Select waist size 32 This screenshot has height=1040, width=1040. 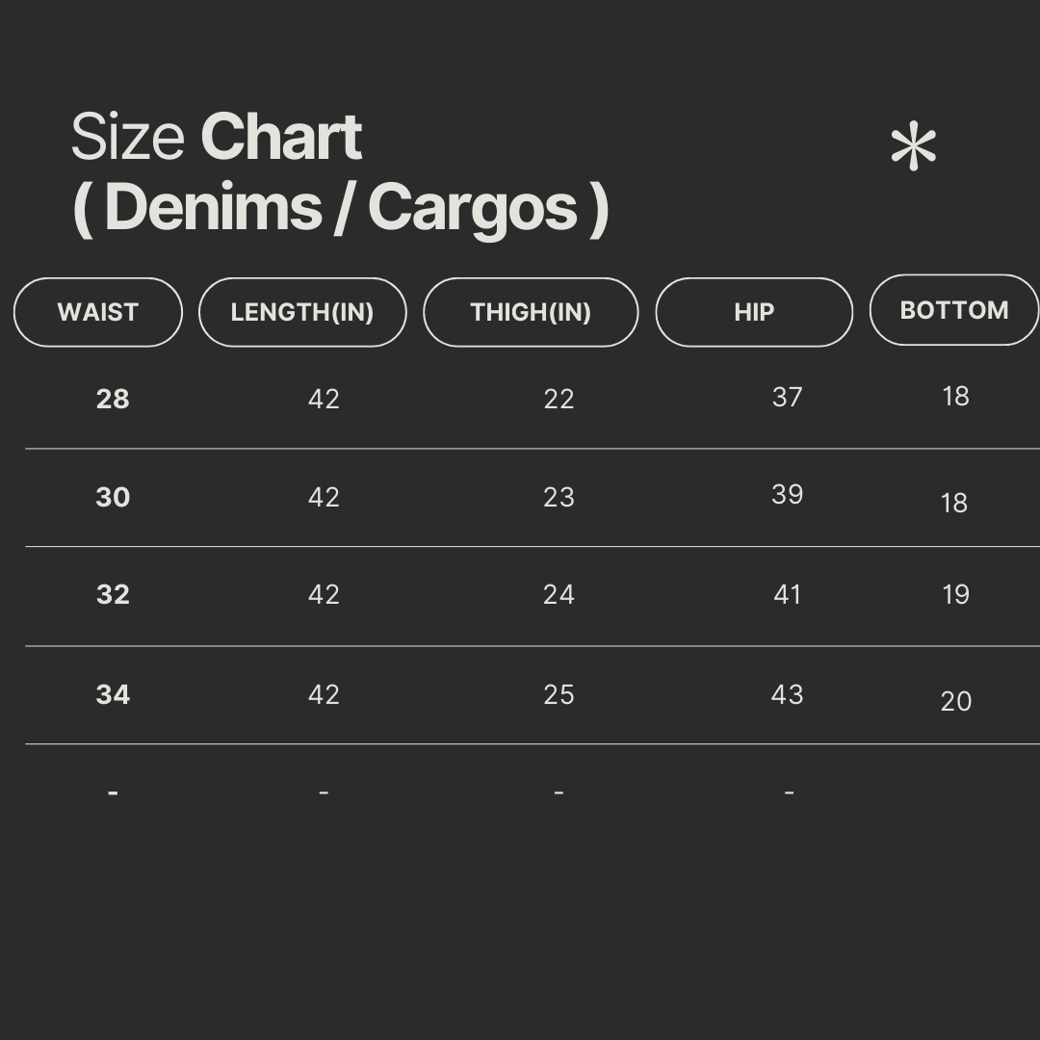tap(113, 594)
